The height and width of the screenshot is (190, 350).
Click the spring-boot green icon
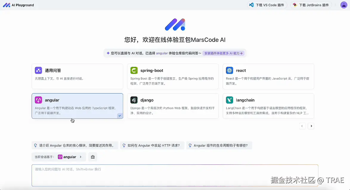[134, 70]
